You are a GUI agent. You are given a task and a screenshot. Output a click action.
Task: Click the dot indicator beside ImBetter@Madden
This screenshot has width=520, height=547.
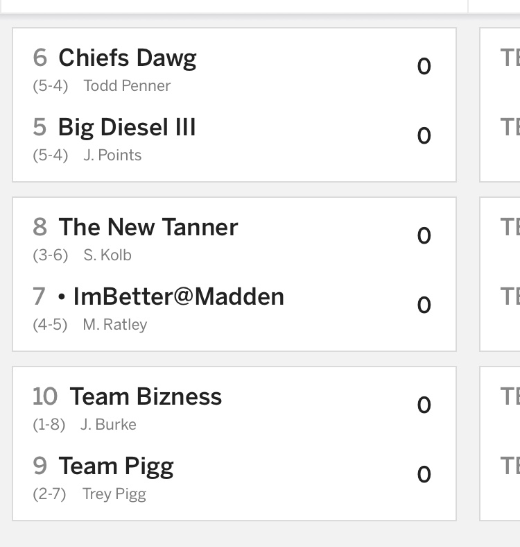coord(62,298)
